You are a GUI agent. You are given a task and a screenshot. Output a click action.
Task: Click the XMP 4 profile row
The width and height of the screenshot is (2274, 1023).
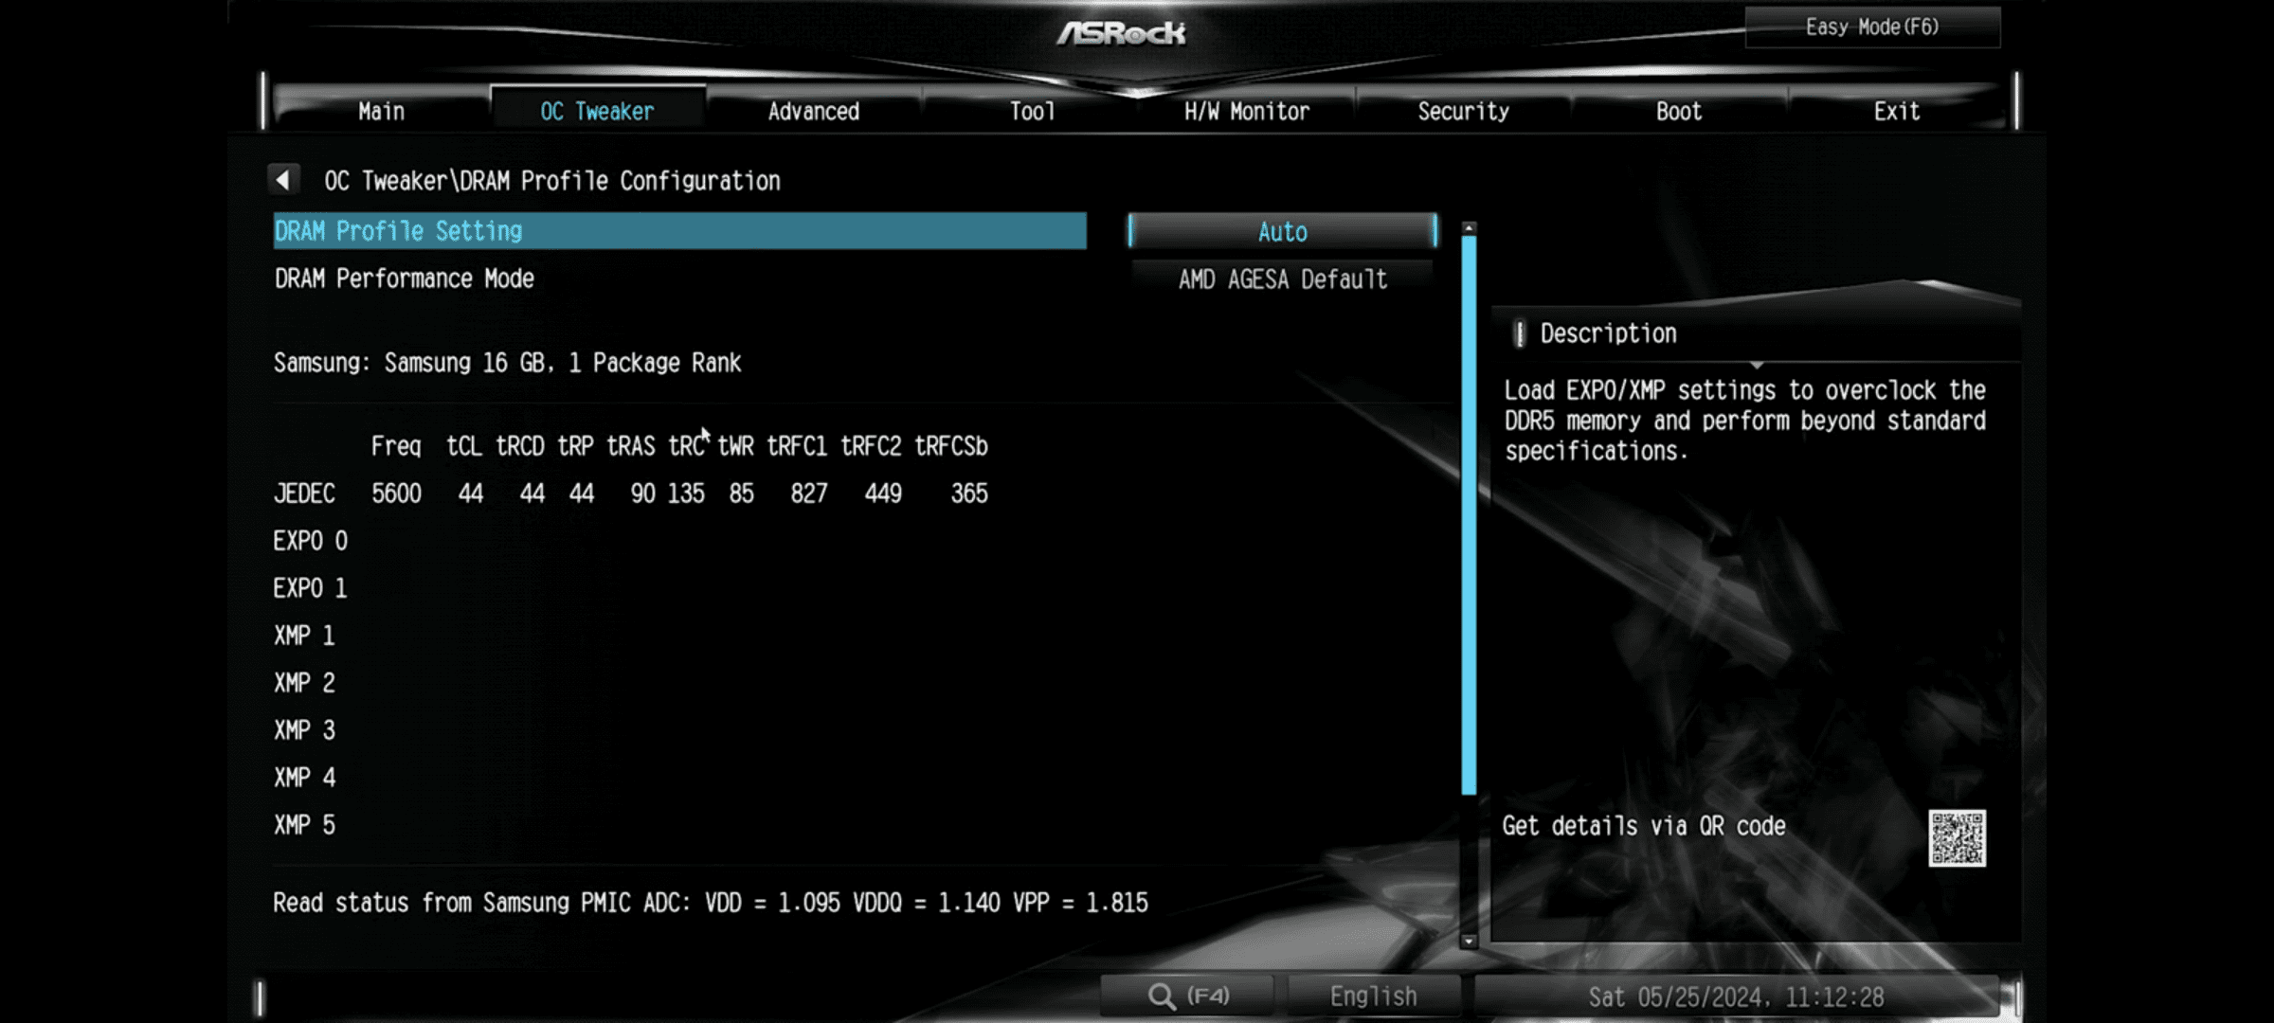[304, 778]
